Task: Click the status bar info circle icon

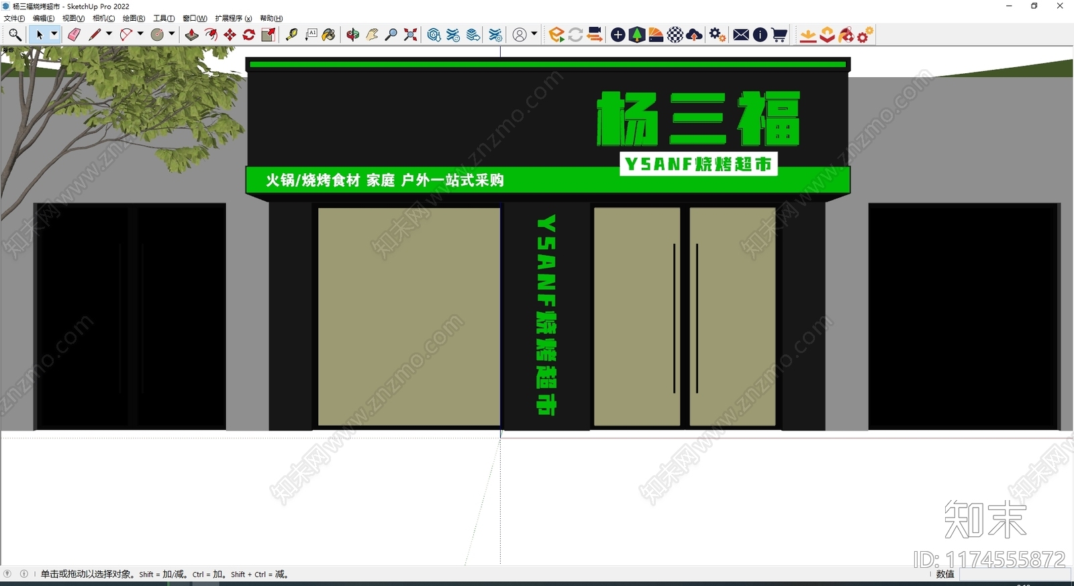Action: pos(24,574)
